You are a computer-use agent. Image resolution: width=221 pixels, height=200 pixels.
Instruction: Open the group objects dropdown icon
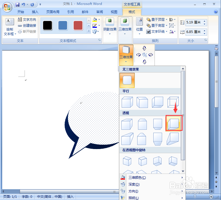[x=172, y=25]
